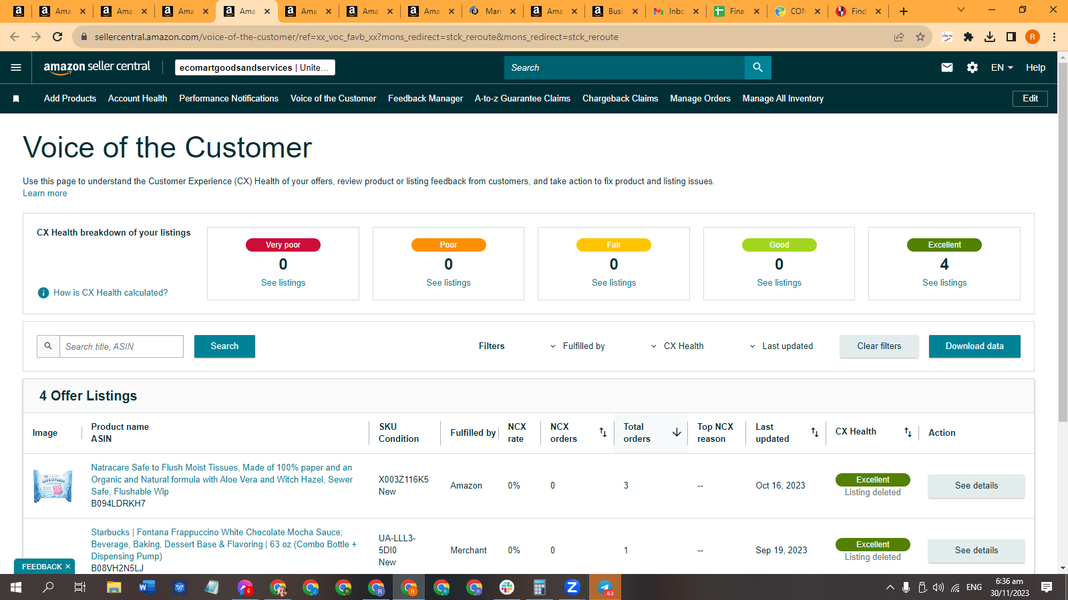Open the Seller Central hamburger menu
The width and height of the screenshot is (1068, 600).
(16, 67)
